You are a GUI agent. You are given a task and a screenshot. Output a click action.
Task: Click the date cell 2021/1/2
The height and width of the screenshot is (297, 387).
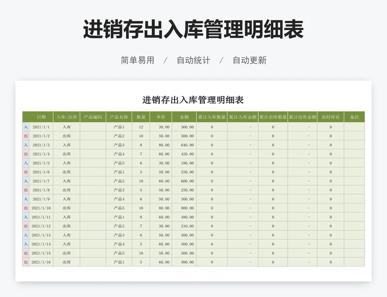(x=41, y=136)
